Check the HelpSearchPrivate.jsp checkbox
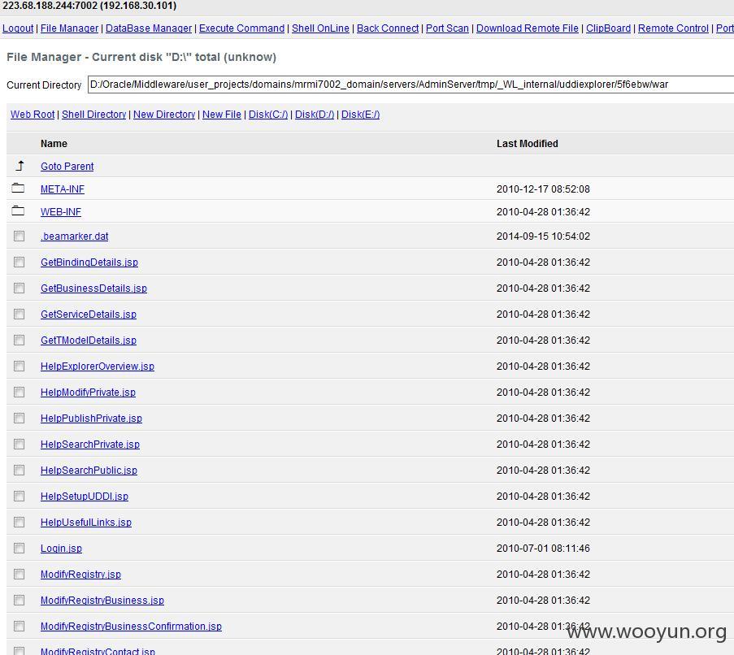The height and width of the screenshot is (655, 734). pos(20,444)
